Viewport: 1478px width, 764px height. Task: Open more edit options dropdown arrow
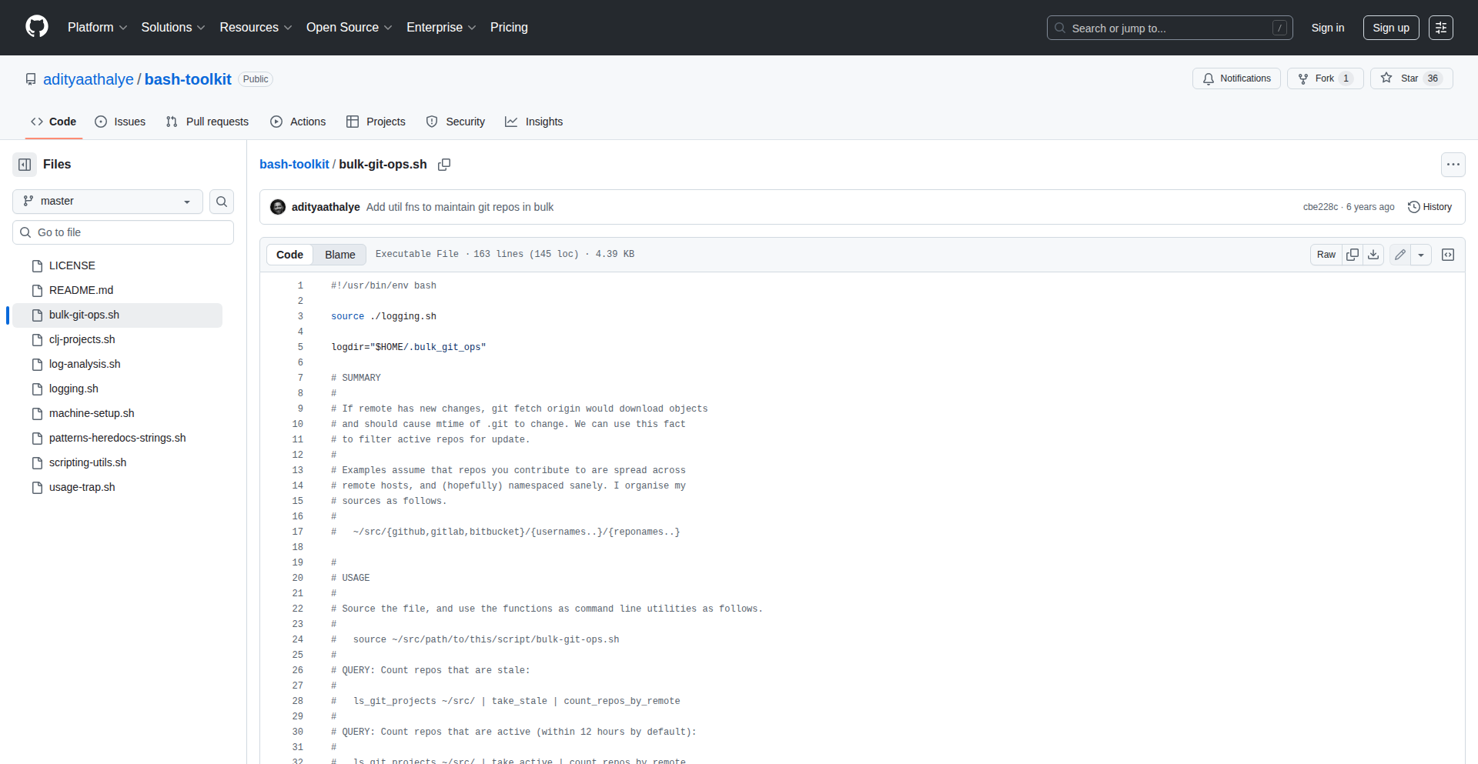click(x=1421, y=255)
